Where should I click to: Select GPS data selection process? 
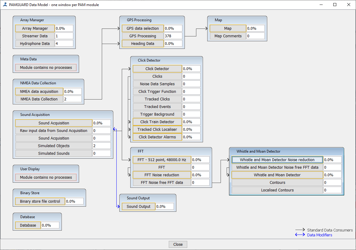pyautogui.click(x=143, y=29)
